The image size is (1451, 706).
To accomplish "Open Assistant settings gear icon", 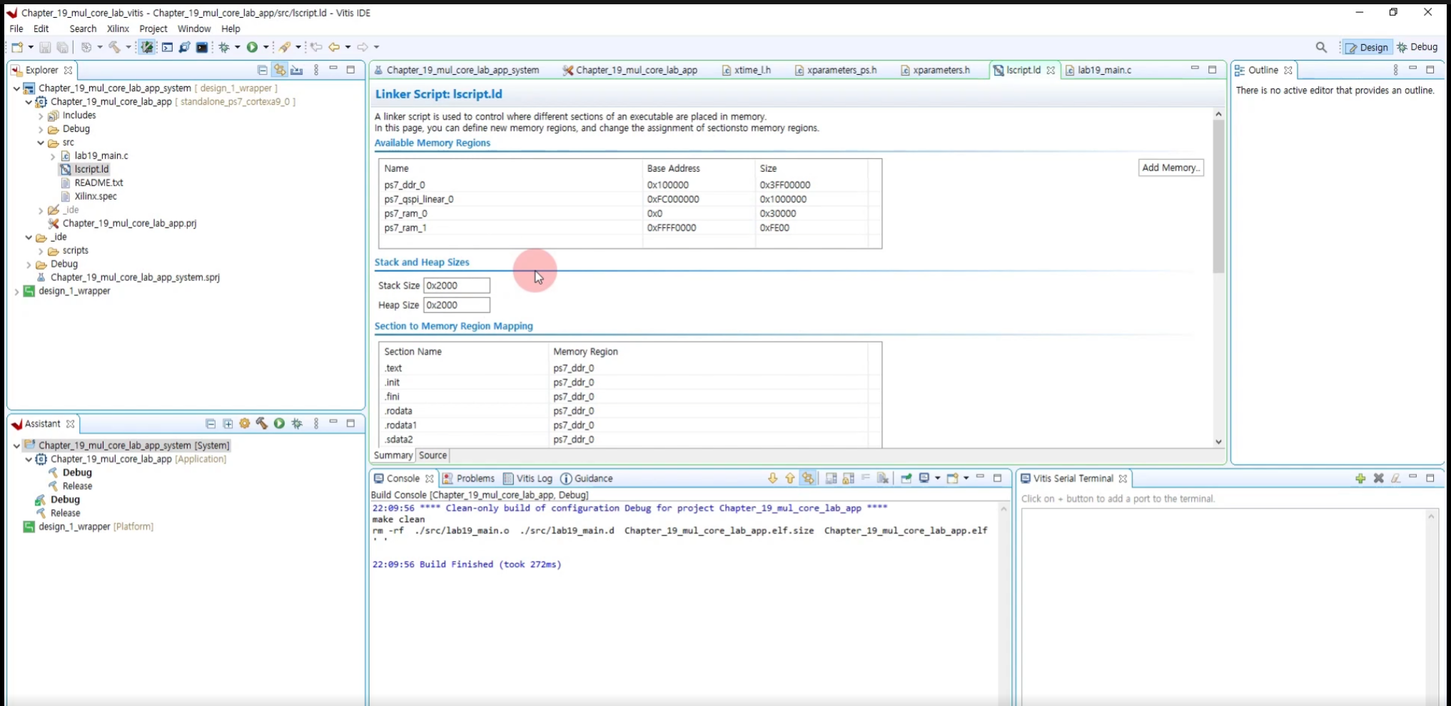I will (245, 424).
